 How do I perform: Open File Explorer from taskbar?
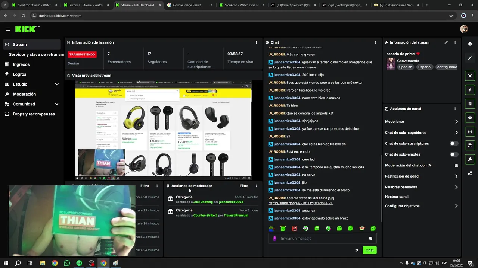coord(43,263)
